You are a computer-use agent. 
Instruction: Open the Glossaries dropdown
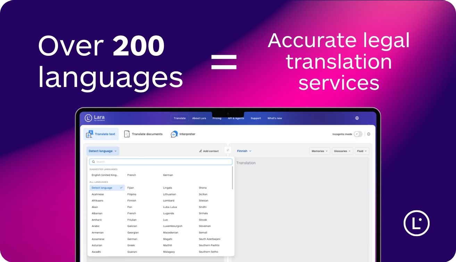click(342, 151)
